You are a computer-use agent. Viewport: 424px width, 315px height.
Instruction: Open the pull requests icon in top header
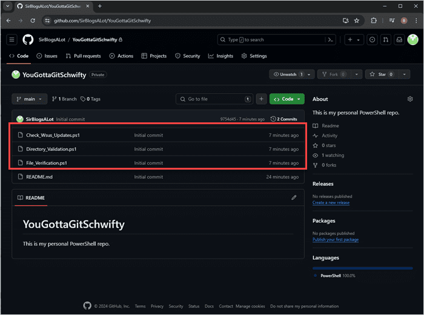pos(386,40)
